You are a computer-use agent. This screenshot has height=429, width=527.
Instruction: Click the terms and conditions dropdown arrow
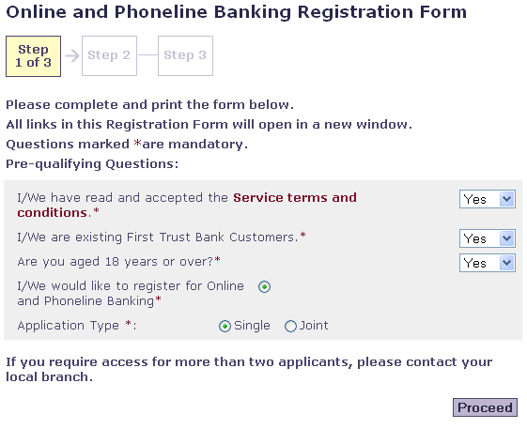506,199
